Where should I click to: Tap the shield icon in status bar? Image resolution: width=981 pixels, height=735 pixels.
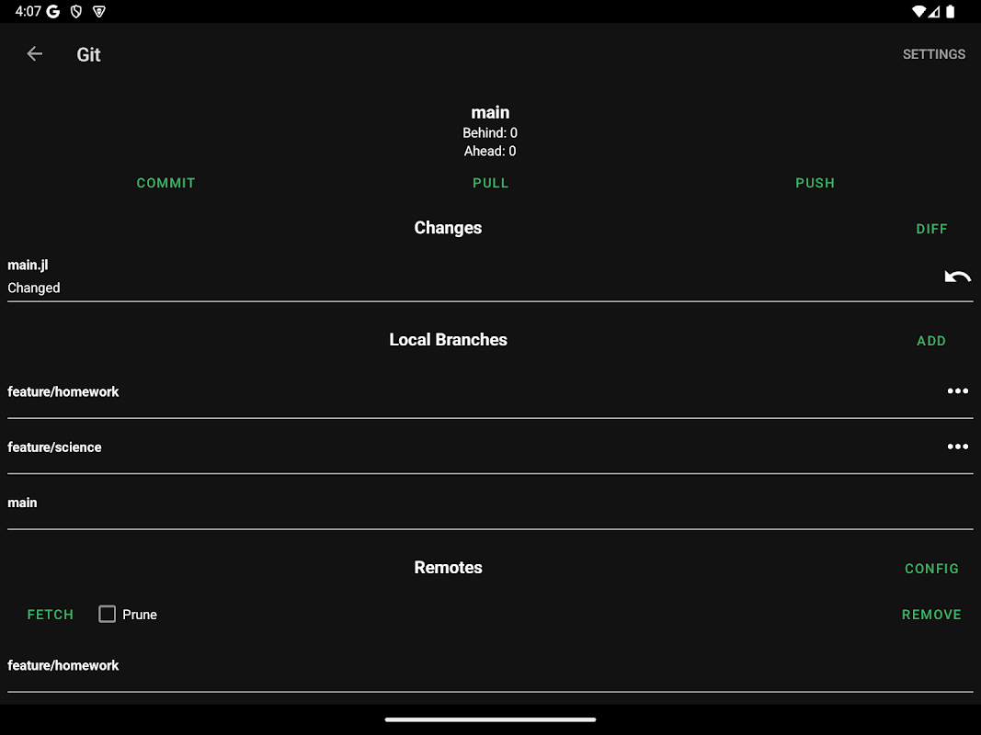tap(76, 11)
